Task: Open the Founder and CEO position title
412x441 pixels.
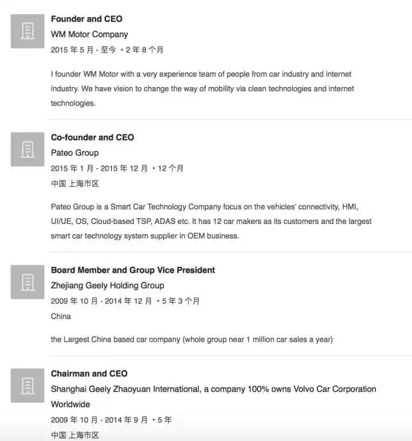Action: click(x=86, y=19)
